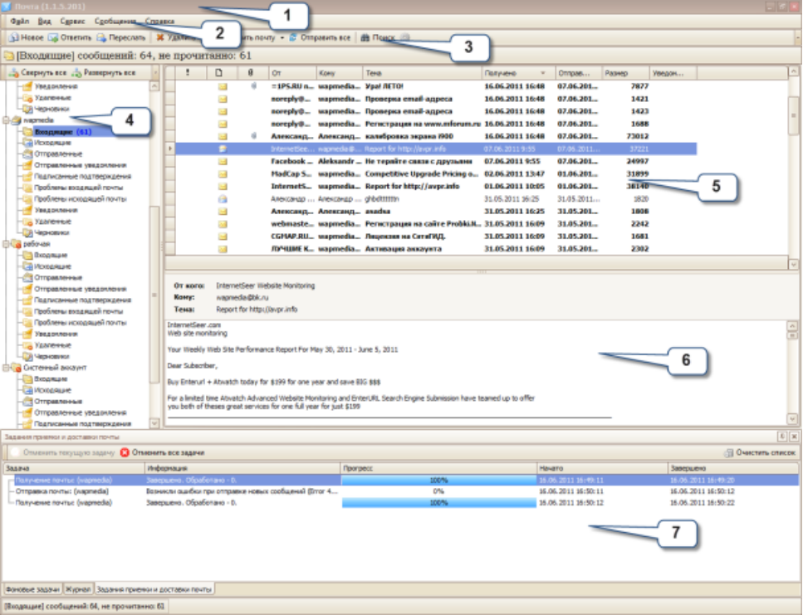Click the wapmedia account mailbox icon
The height and width of the screenshot is (615, 803).
tap(17, 120)
